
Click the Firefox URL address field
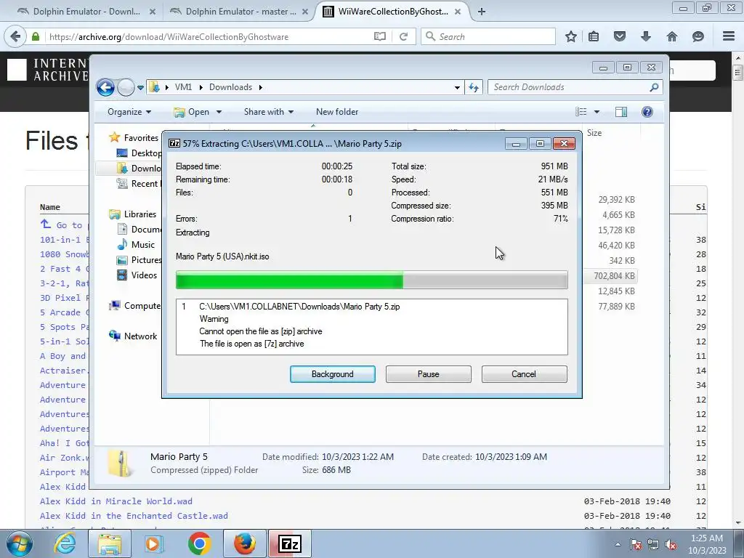coord(209,36)
